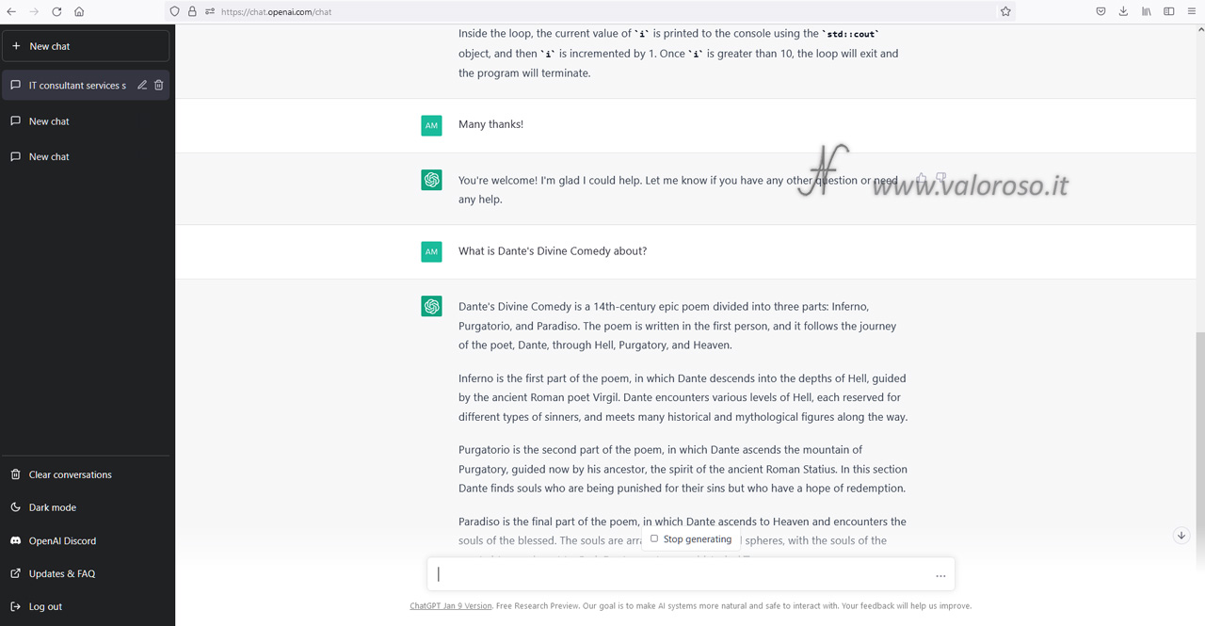Go to the browser home page
1205x626 pixels.
[x=79, y=11]
